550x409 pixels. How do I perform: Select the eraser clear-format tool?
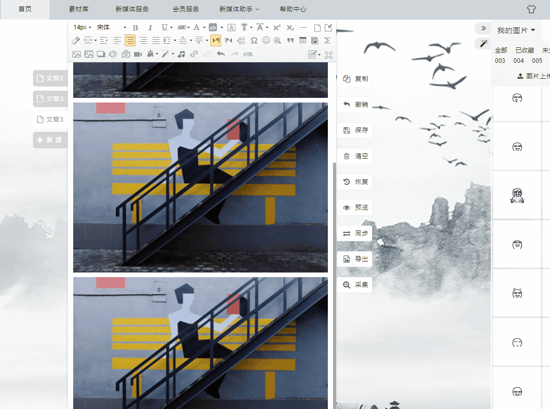tap(76, 41)
